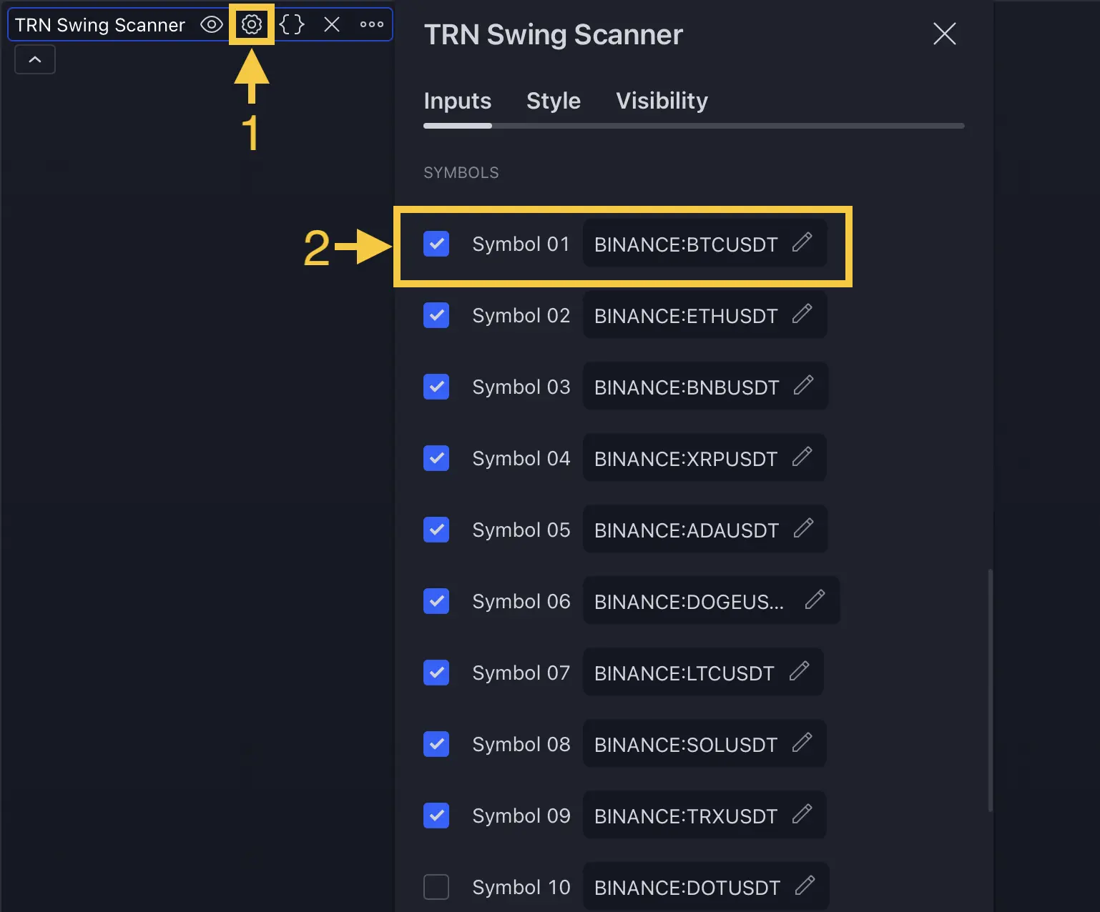Switch to the Style tab
This screenshot has height=912, width=1100.
pos(553,101)
